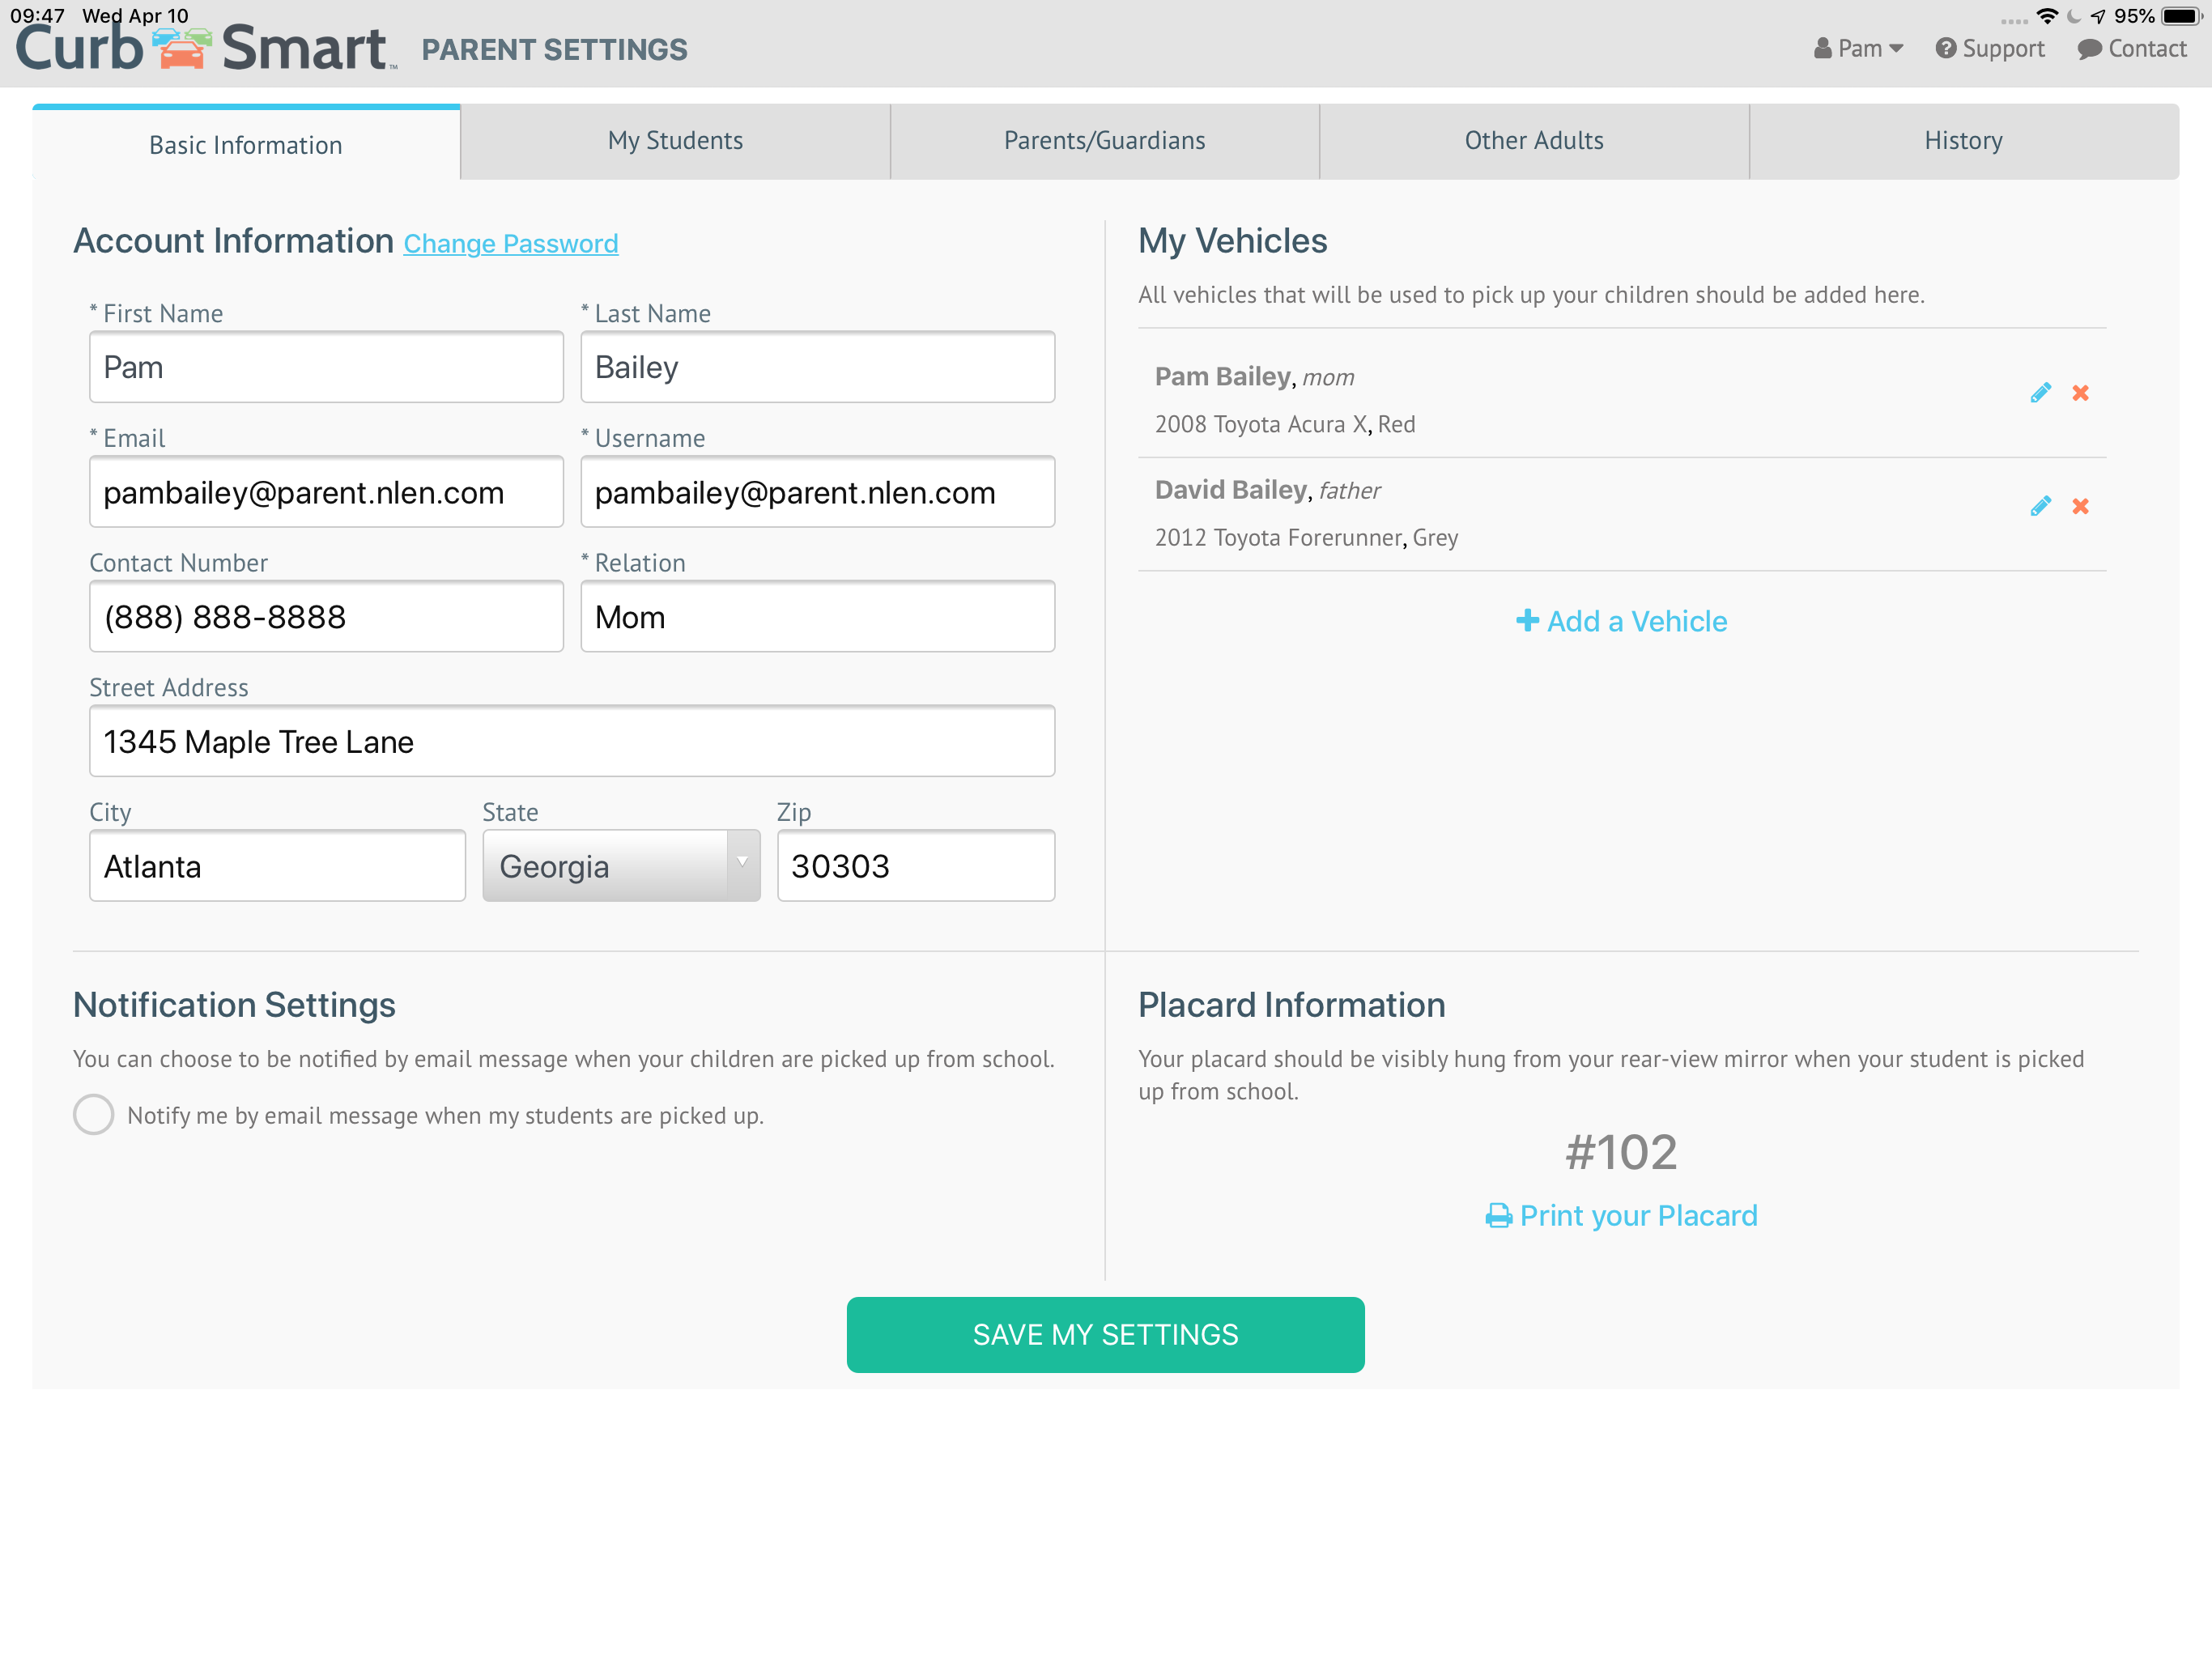Click the Change Password link
Image resolution: width=2212 pixels, height=1658 pixels.
(x=510, y=243)
